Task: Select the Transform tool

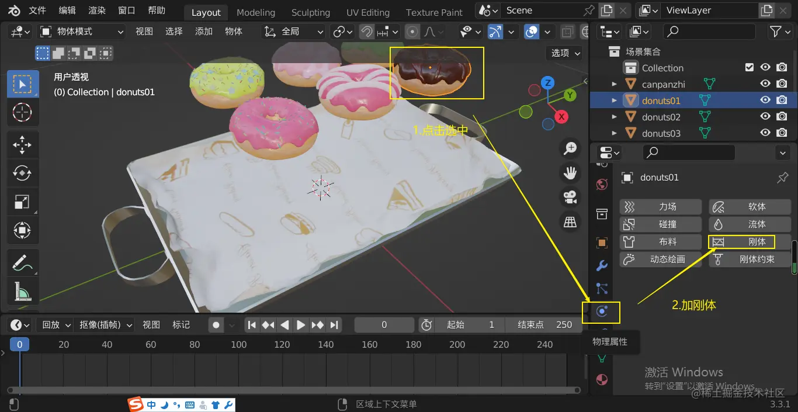Action: 22,230
